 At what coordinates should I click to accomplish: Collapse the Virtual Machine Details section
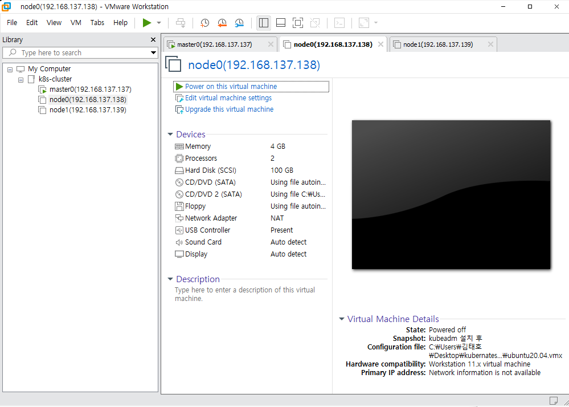342,319
